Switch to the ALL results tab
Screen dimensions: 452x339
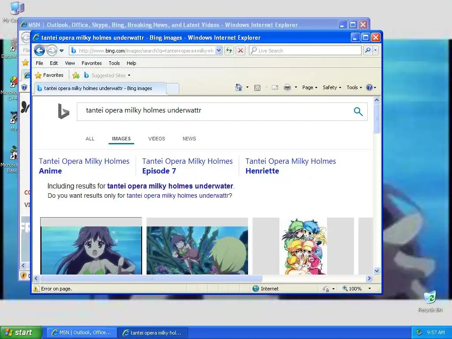click(90, 139)
